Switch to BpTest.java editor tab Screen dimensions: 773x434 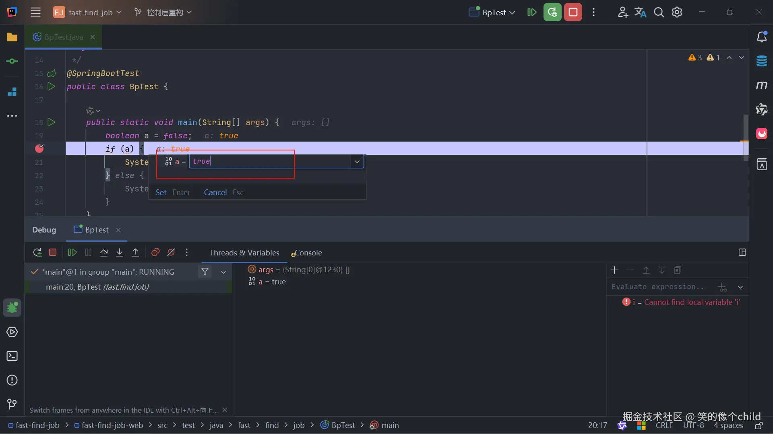(63, 37)
